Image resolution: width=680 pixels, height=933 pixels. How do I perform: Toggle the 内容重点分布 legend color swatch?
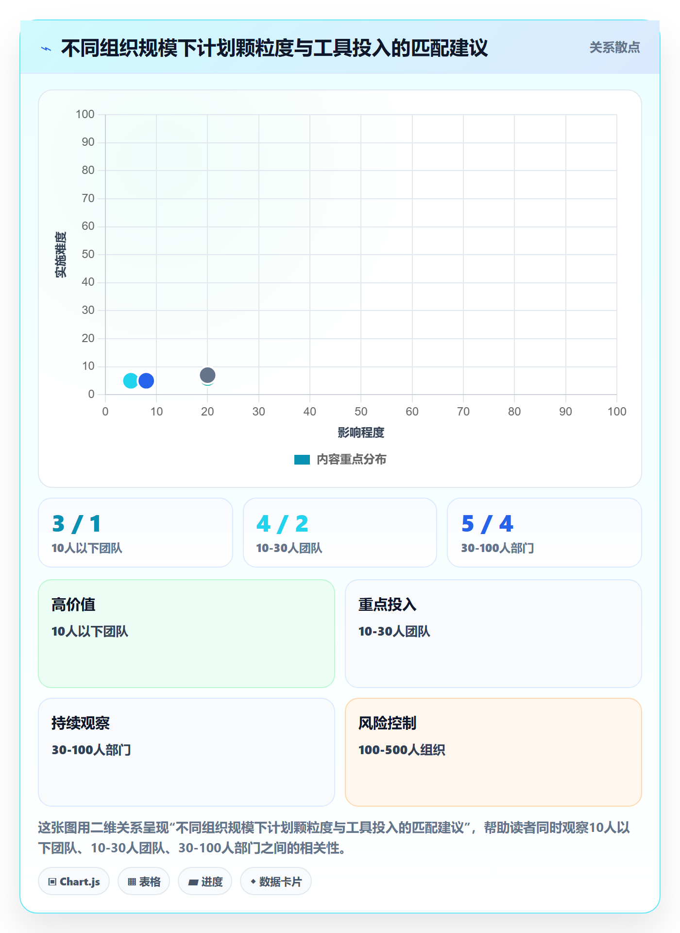302,460
